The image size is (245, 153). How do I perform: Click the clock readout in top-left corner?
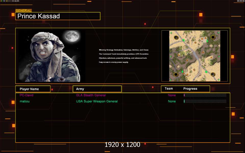[19, 1]
